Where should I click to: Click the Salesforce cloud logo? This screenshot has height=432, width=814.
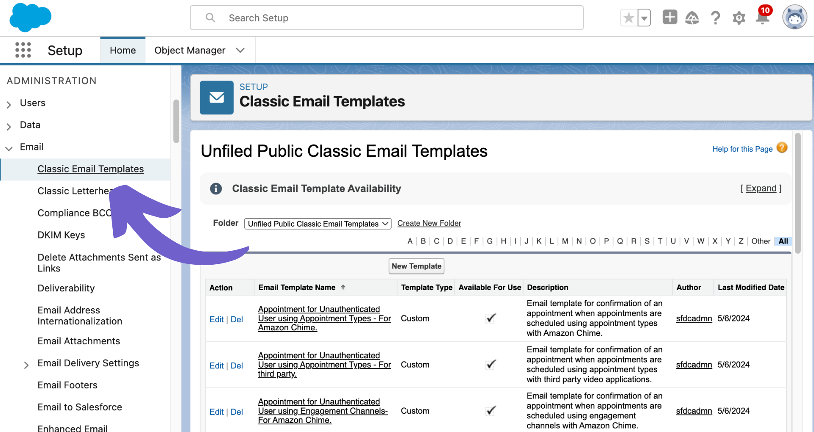(29, 17)
